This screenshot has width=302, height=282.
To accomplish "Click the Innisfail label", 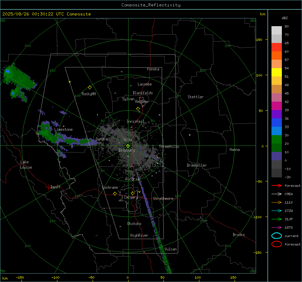I will click(135, 121).
